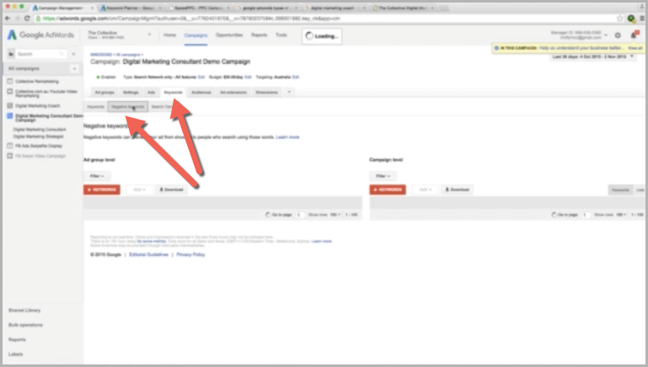Viewport: 648px width, 367px height.
Task: Switch to the Ads tab
Action: [x=151, y=93]
